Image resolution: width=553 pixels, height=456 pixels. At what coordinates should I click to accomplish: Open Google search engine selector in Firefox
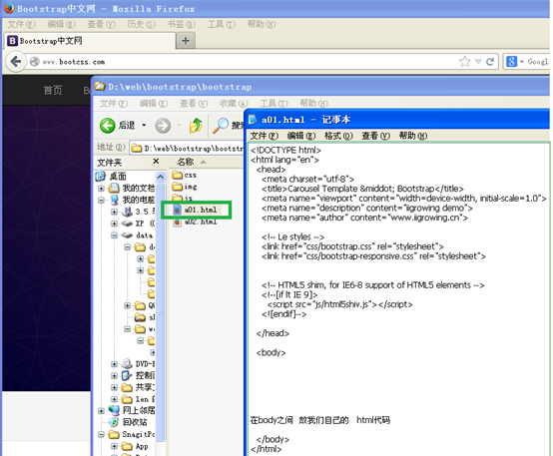[514, 62]
